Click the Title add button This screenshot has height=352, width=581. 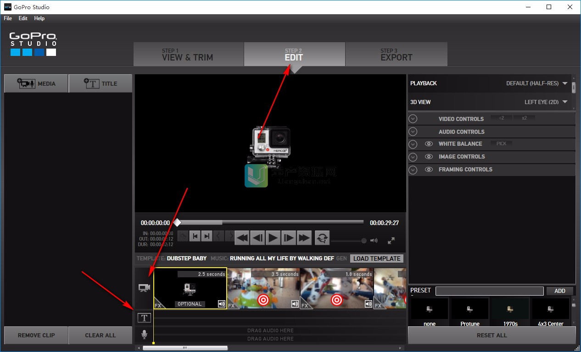(x=101, y=83)
